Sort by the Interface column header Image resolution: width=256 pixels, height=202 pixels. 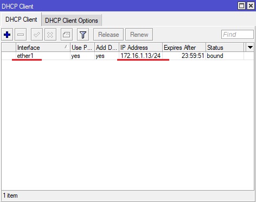pyautogui.click(x=43, y=48)
